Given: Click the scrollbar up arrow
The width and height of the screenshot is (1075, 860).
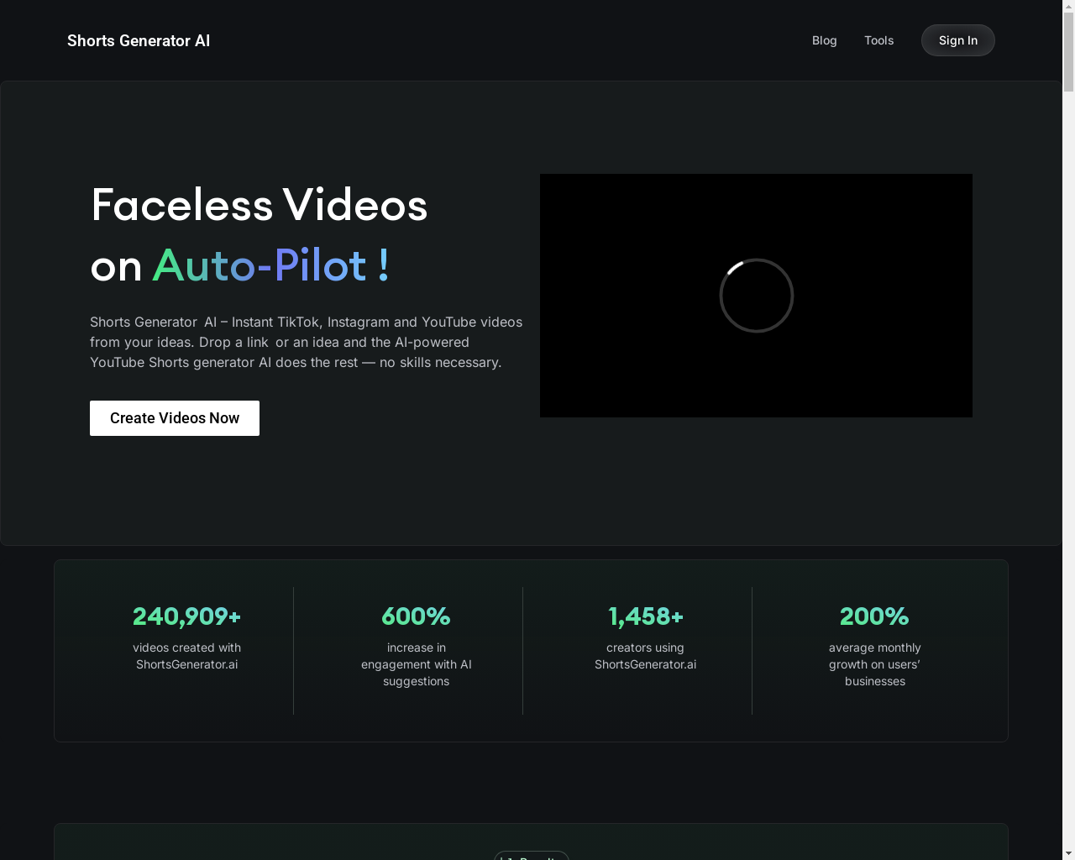Looking at the screenshot, I should coord(1068,7).
